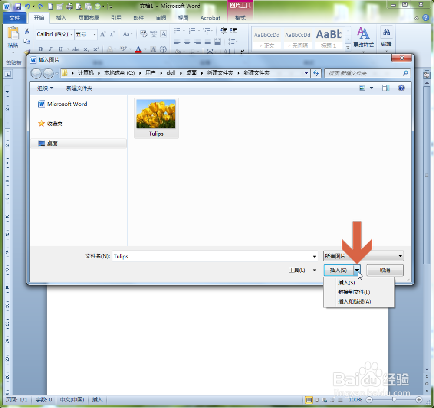Click the Character Border icon

[164, 34]
